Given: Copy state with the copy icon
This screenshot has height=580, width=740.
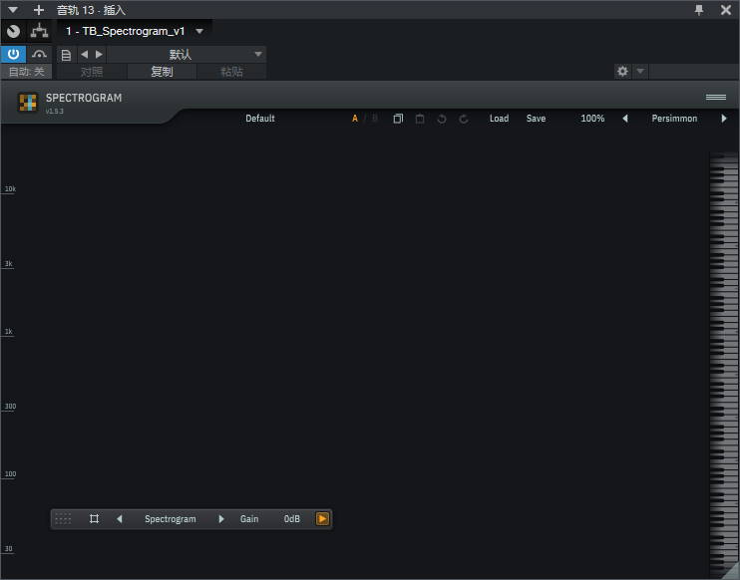Looking at the screenshot, I should point(398,119).
